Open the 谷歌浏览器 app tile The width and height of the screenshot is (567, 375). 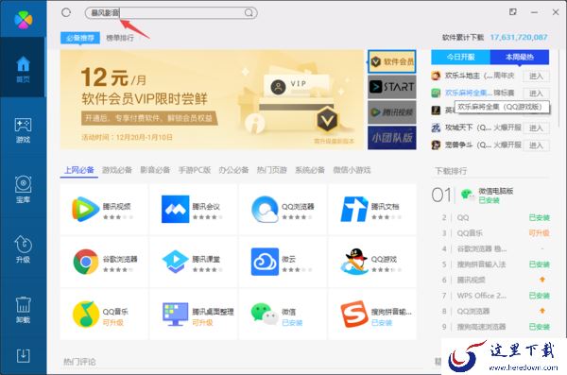coord(104,262)
